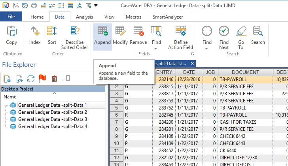Select General Ledger Data -split-Data 3 database
The width and height of the screenshot is (288, 166).
53,119
